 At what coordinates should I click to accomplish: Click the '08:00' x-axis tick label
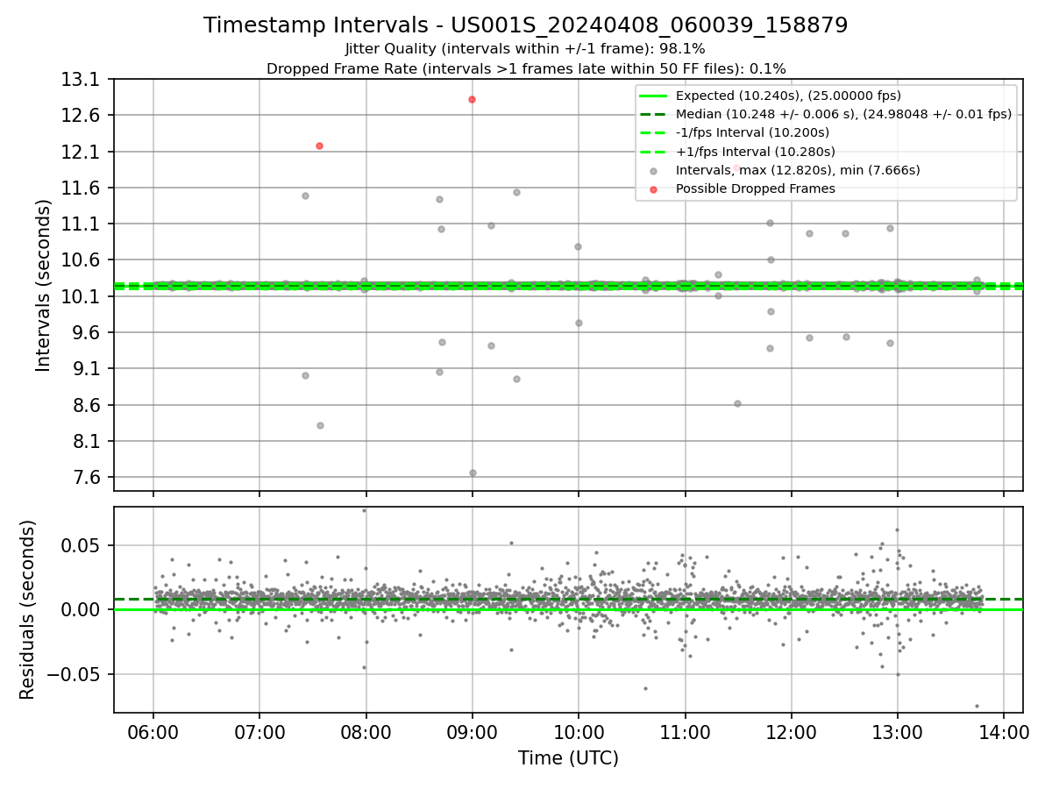(x=366, y=731)
